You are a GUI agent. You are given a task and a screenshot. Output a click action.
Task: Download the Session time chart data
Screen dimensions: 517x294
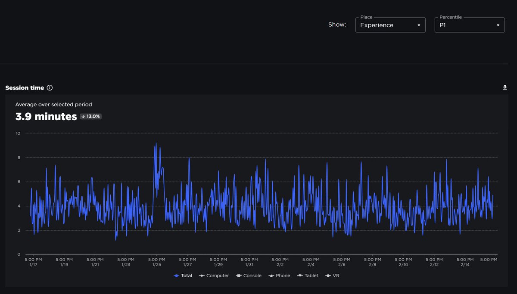click(x=505, y=88)
